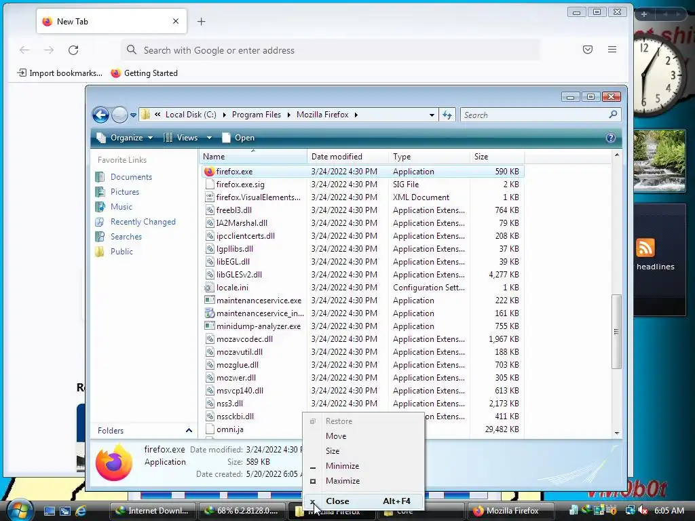Launch Internet Explorer from quick launch

click(81, 511)
